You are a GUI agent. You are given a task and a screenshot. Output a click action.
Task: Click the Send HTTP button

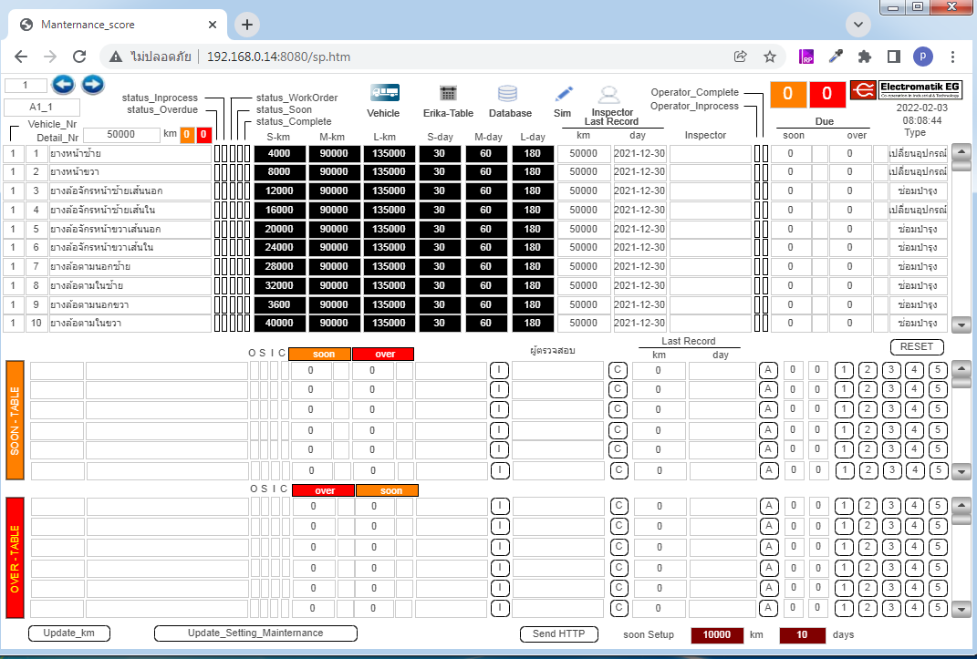tap(559, 634)
